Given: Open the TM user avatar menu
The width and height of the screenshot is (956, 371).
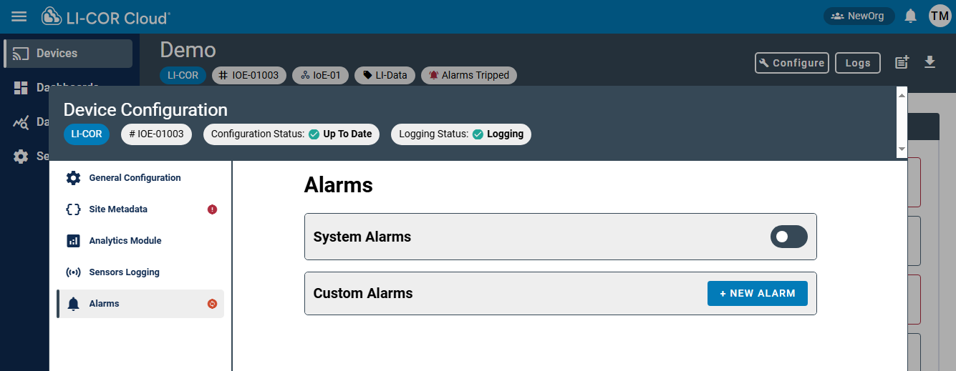Looking at the screenshot, I should point(940,16).
